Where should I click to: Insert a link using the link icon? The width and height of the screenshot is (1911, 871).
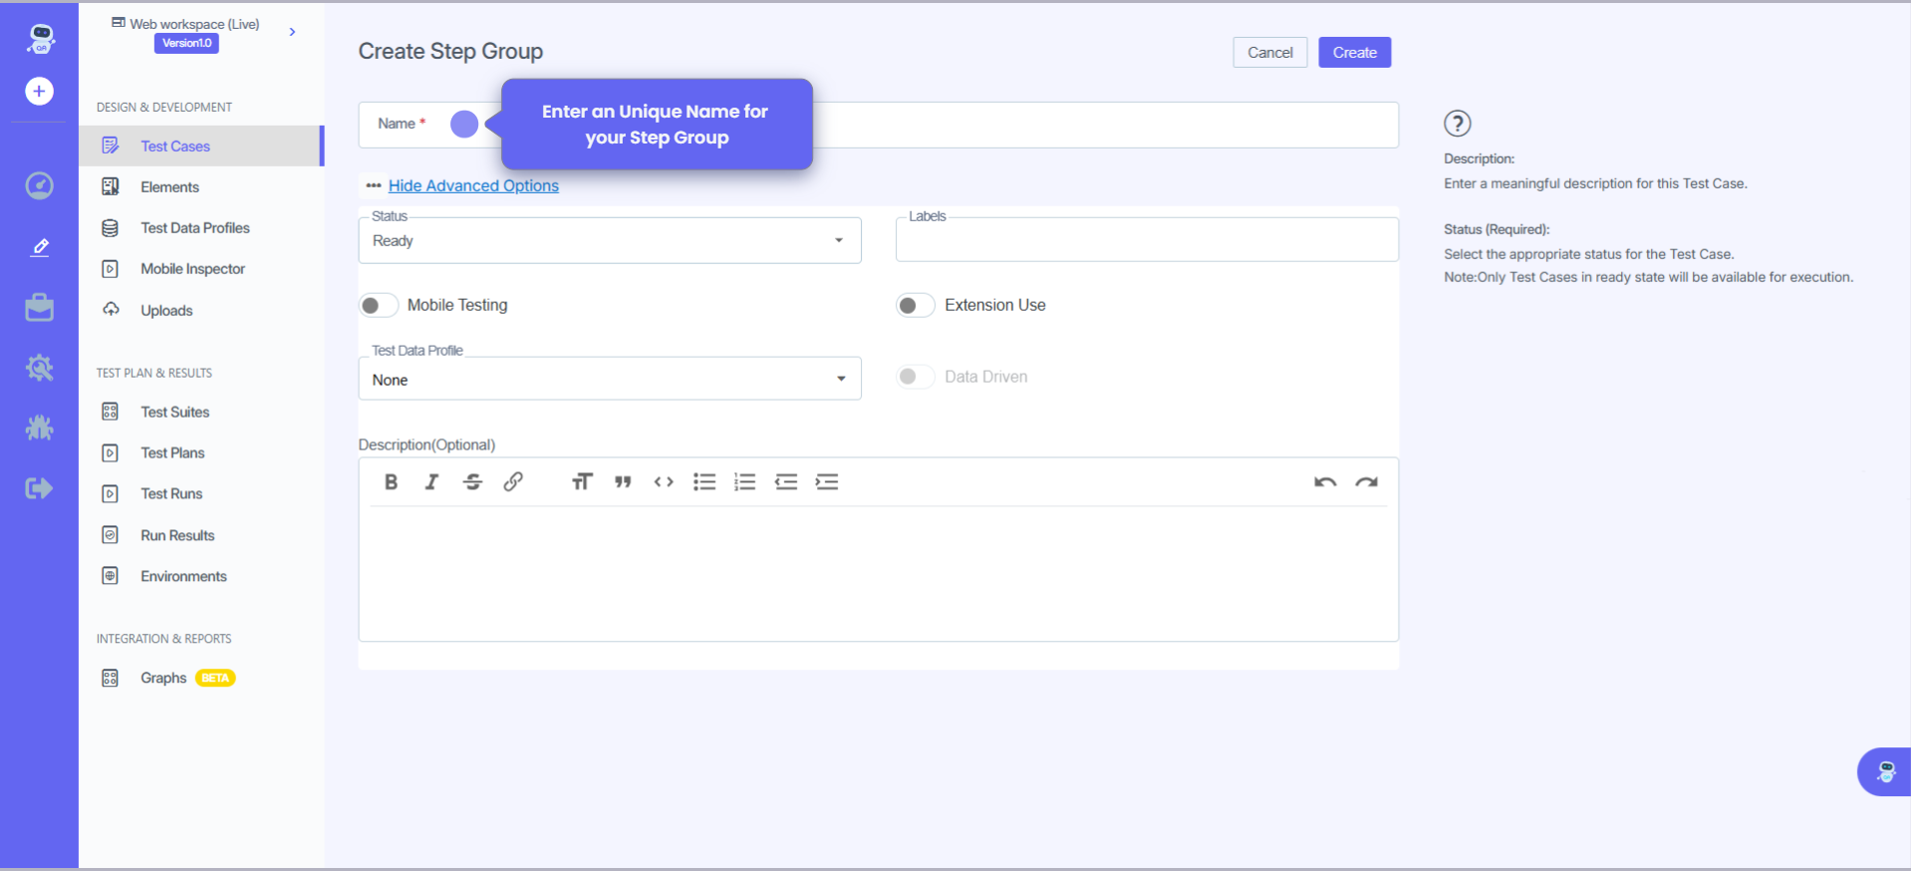coord(513,482)
